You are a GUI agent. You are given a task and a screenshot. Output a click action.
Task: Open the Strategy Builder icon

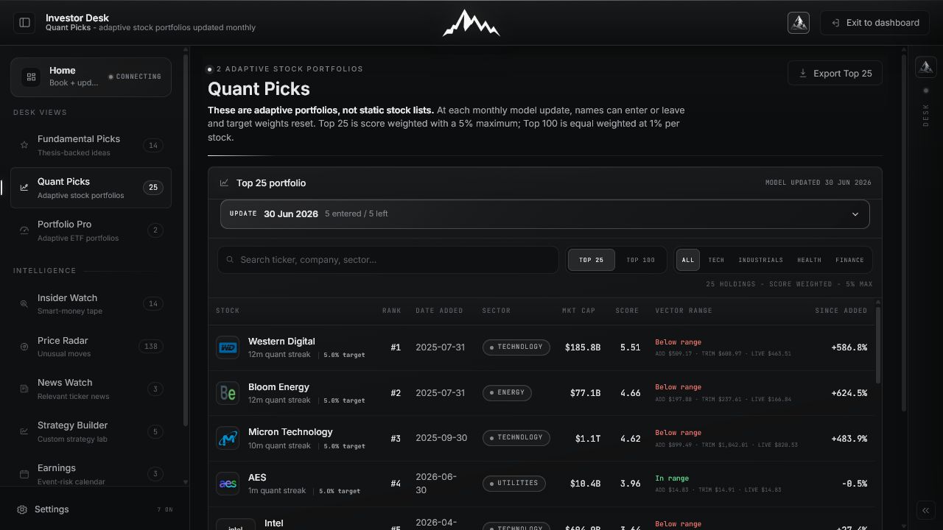pyautogui.click(x=24, y=431)
